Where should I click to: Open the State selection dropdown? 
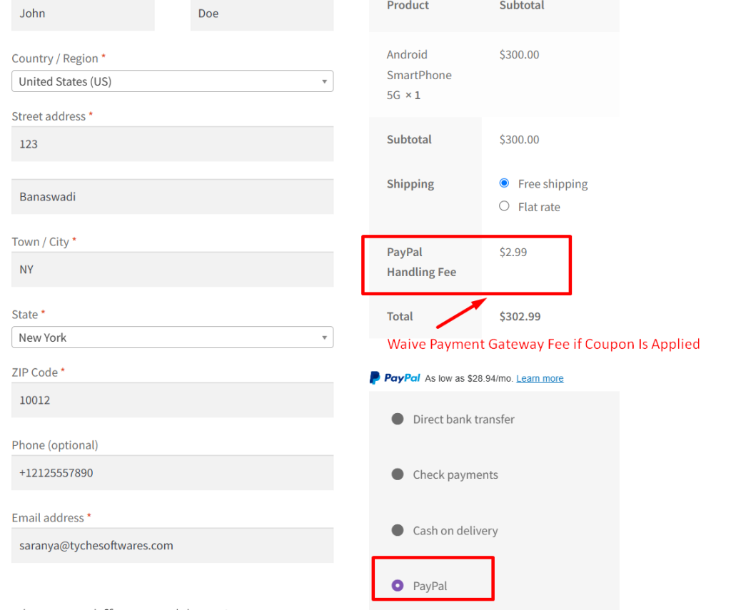click(x=171, y=337)
